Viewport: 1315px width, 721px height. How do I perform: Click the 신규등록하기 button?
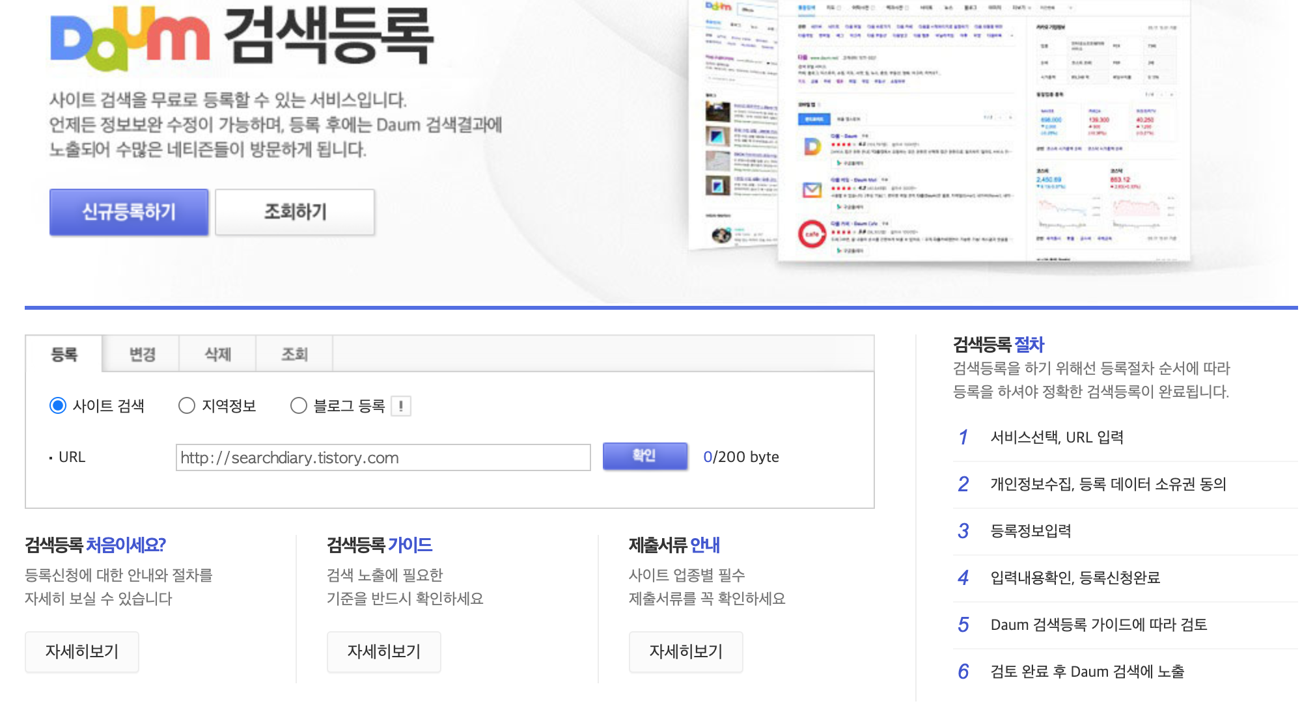coord(129,212)
